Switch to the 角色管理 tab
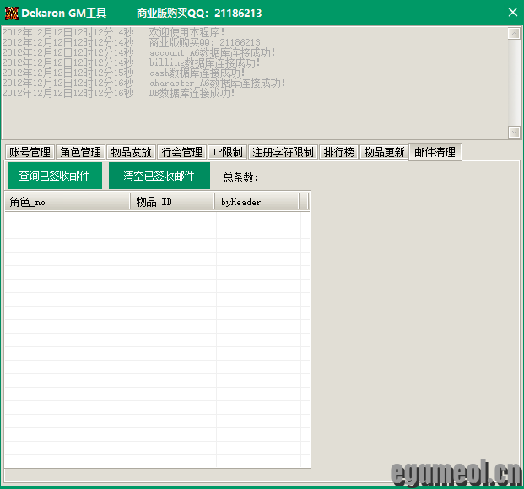This screenshot has width=524, height=489. point(80,152)
